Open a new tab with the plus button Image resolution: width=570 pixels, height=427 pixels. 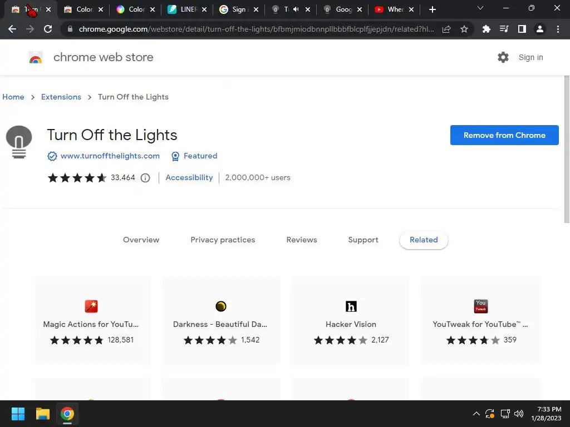432,9
